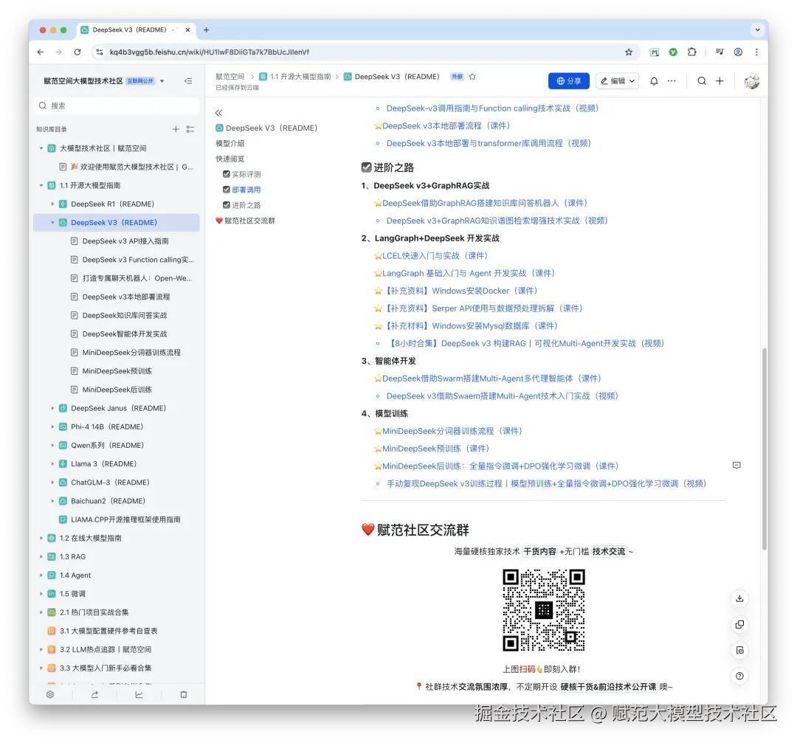Viewport: 797px width, 743px height.
Task: Create new with plus icon in header
Action: (x=720, y=81)
